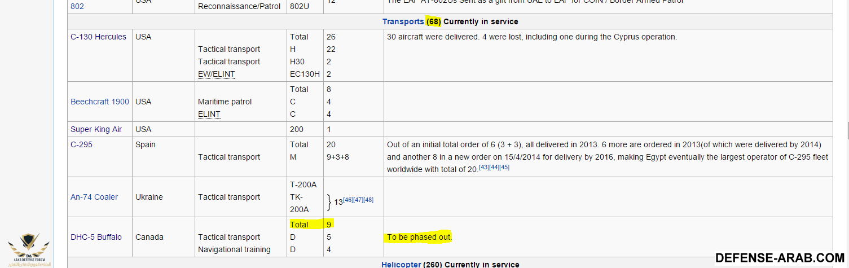Visit the An-74 Coaler link
The image size is (849, 268).
[x=94, y=197]
